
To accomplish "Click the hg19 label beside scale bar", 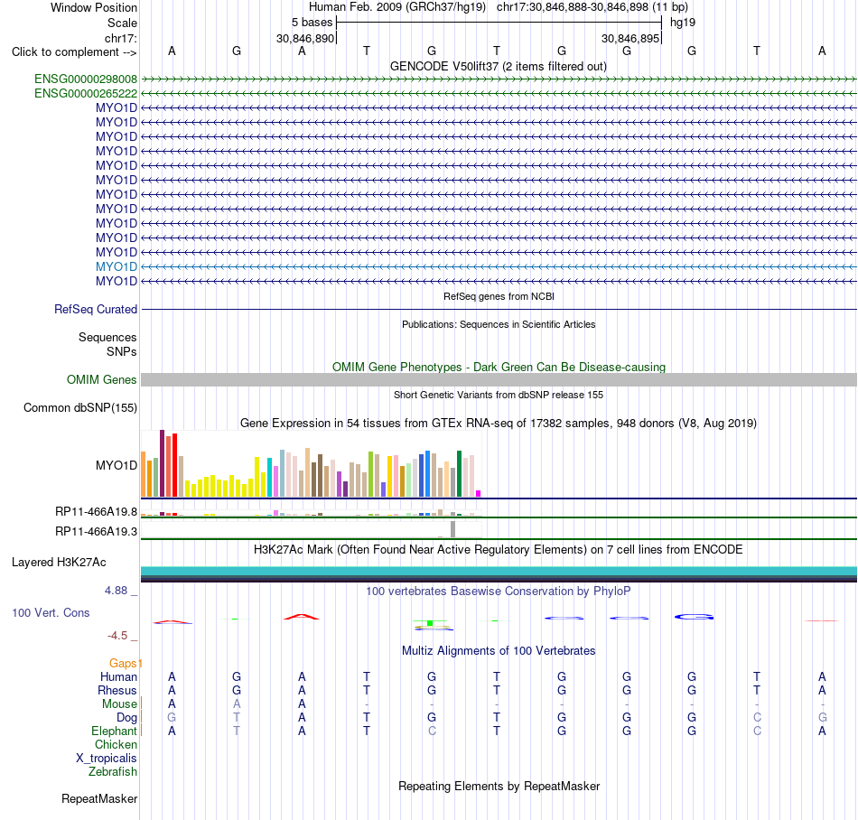I will [x=683, y=23].
